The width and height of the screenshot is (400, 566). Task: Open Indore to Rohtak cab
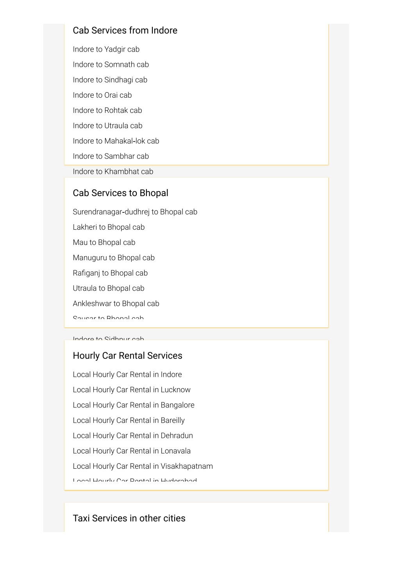click(x=107, y=110)
